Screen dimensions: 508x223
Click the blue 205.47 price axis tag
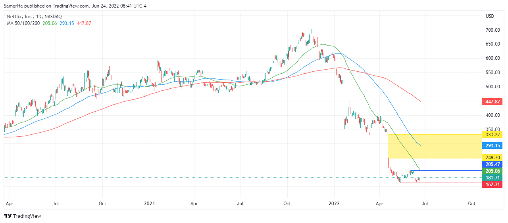pyautogui.click(x=492, y=164)
